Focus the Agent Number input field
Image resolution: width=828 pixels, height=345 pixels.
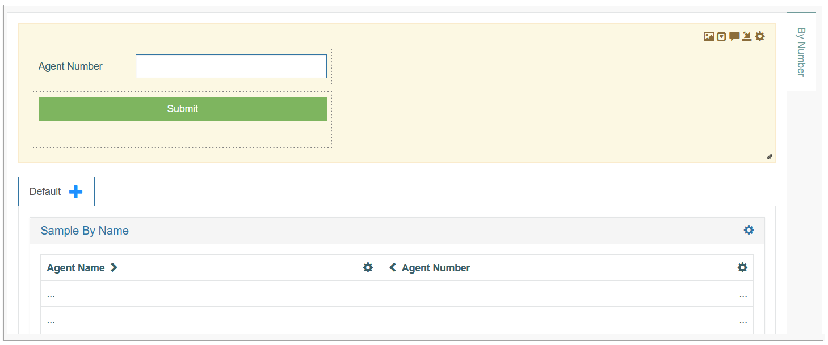(x=231, y=66)
